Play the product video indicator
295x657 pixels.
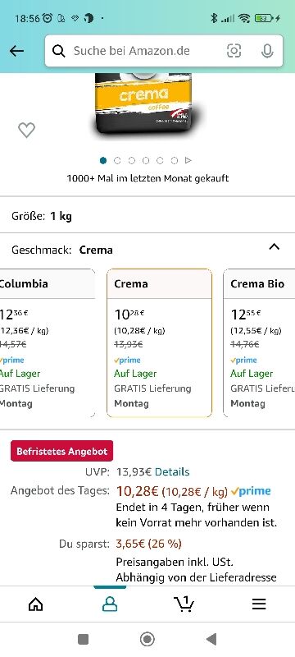pos(188,160)
